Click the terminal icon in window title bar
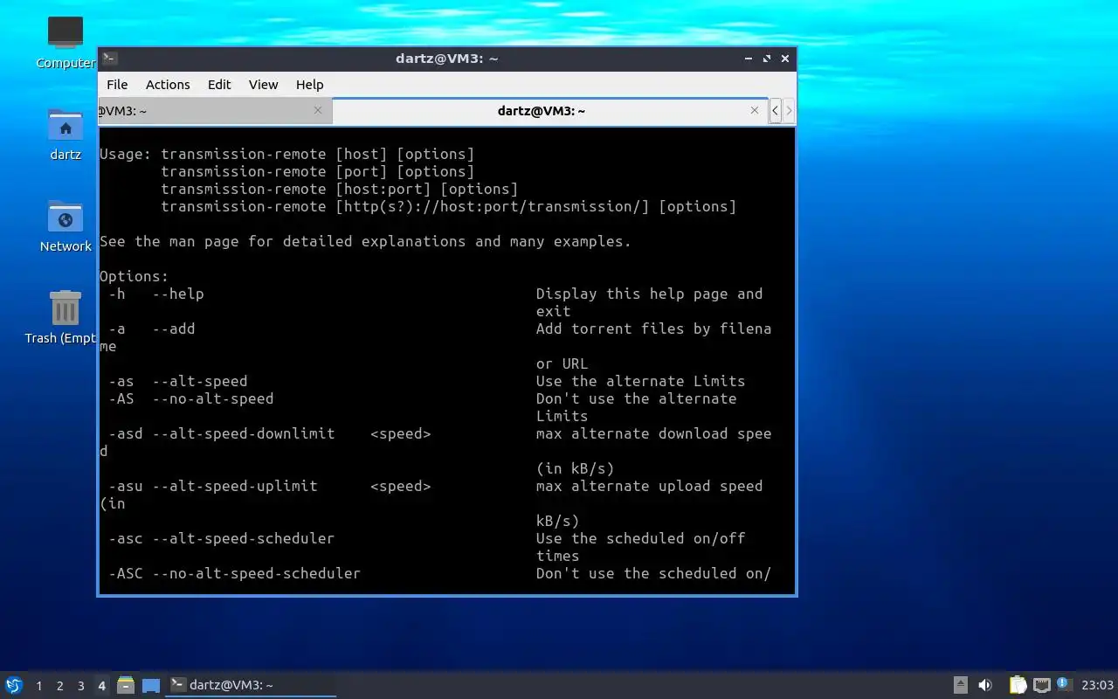The width and height of the screenshot is (1118, 699). click(x=109, y=59)
